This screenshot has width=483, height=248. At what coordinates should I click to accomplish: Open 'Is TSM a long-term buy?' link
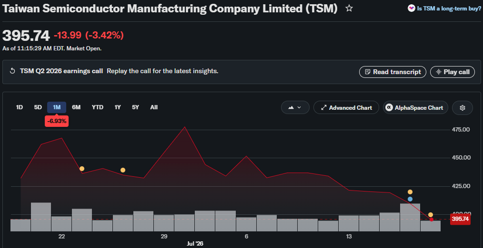[x=449, y=9]
